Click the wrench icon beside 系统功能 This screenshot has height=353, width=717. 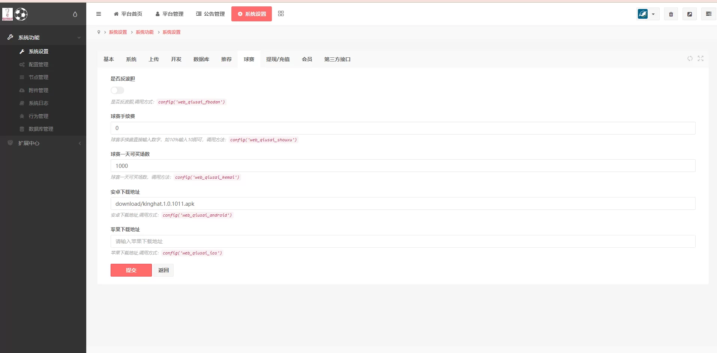[10, 37]
